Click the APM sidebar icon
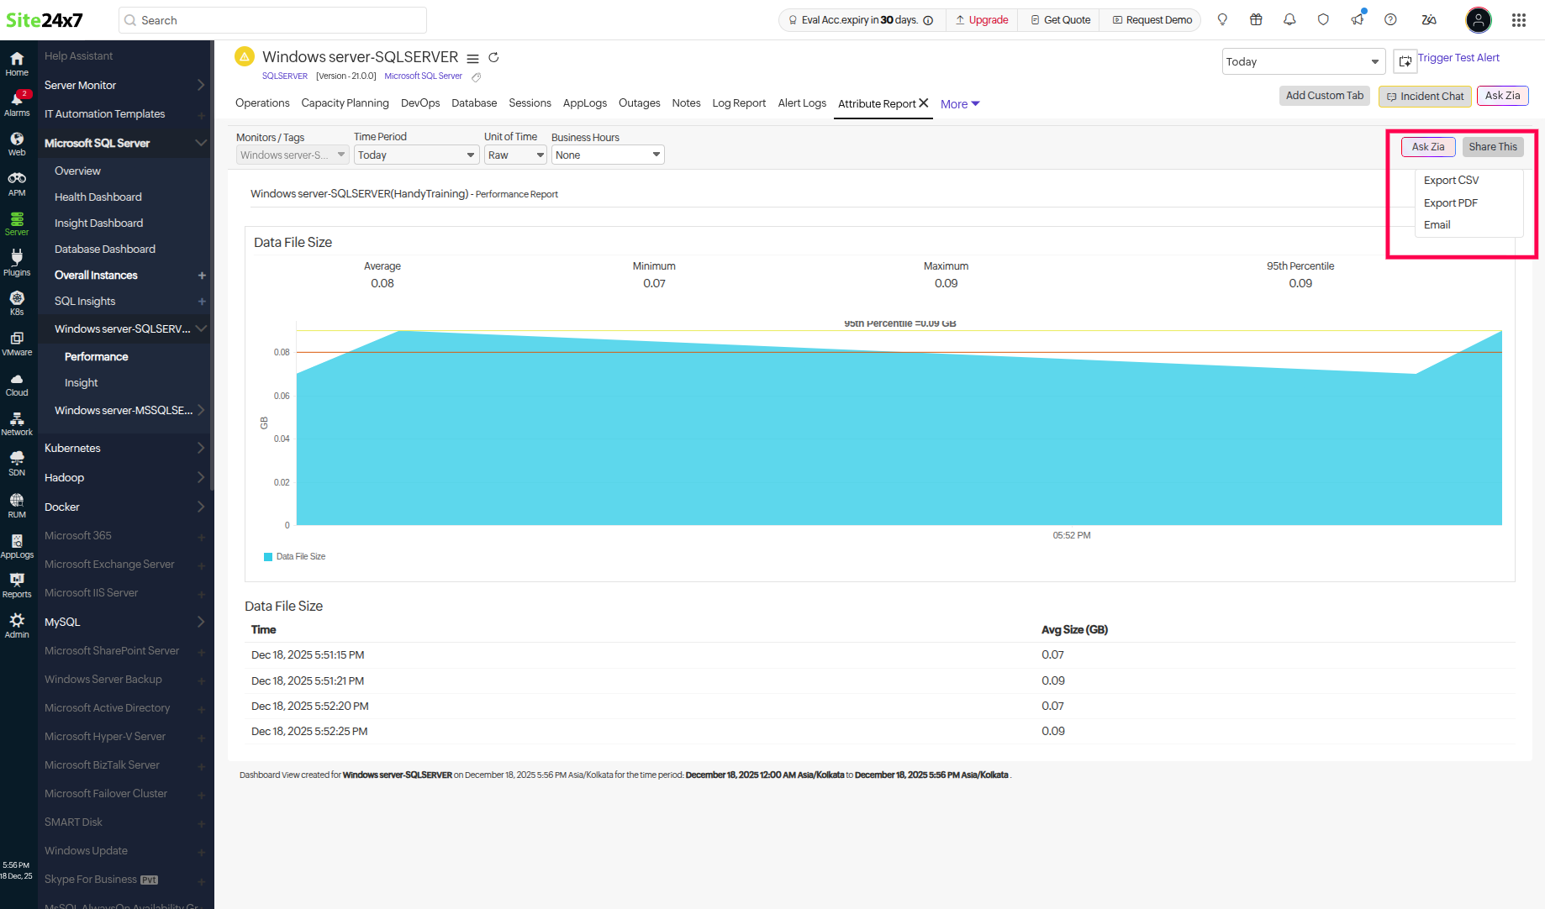Viewport: 1545px width, 909px height. [17, 183]
